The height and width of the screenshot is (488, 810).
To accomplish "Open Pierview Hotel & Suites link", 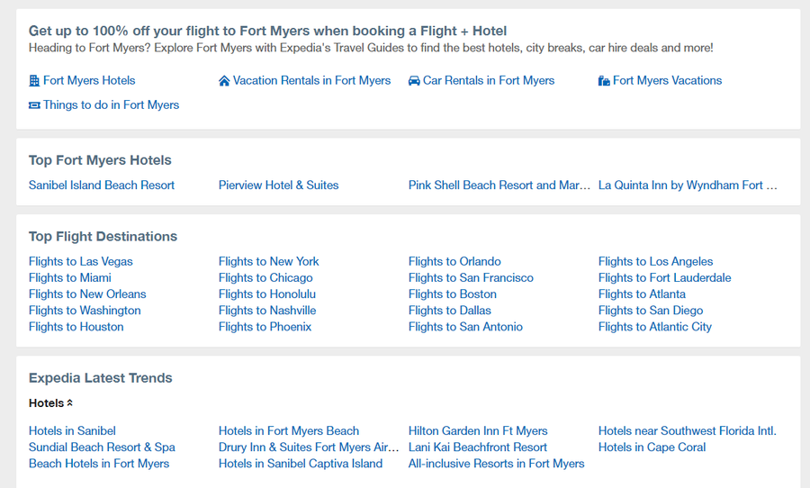I will click(x=278, y=185).
